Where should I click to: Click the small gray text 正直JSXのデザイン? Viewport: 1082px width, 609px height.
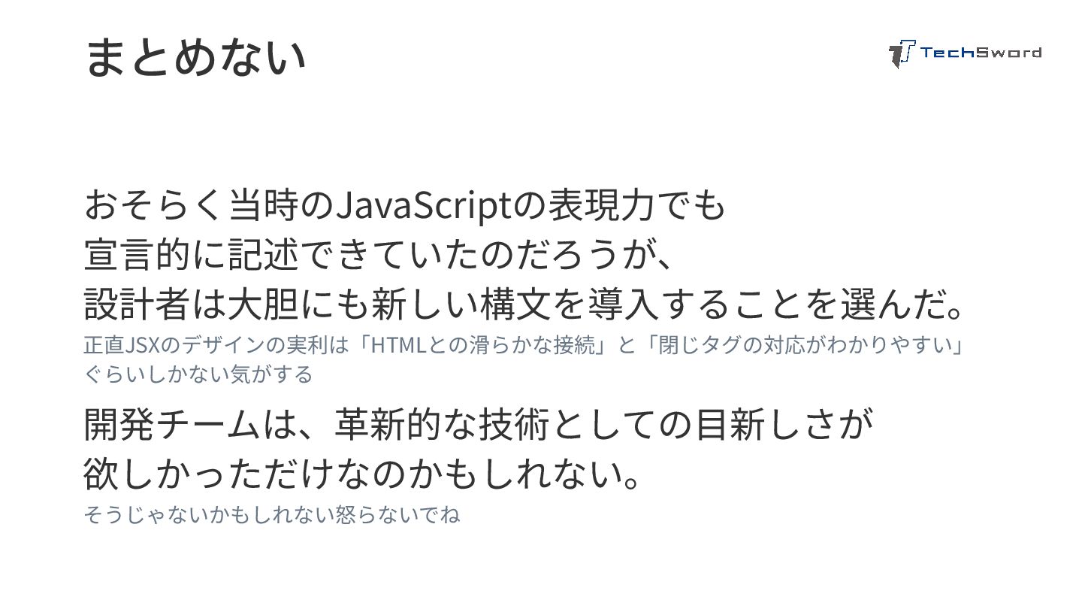[x=174, y=346]
